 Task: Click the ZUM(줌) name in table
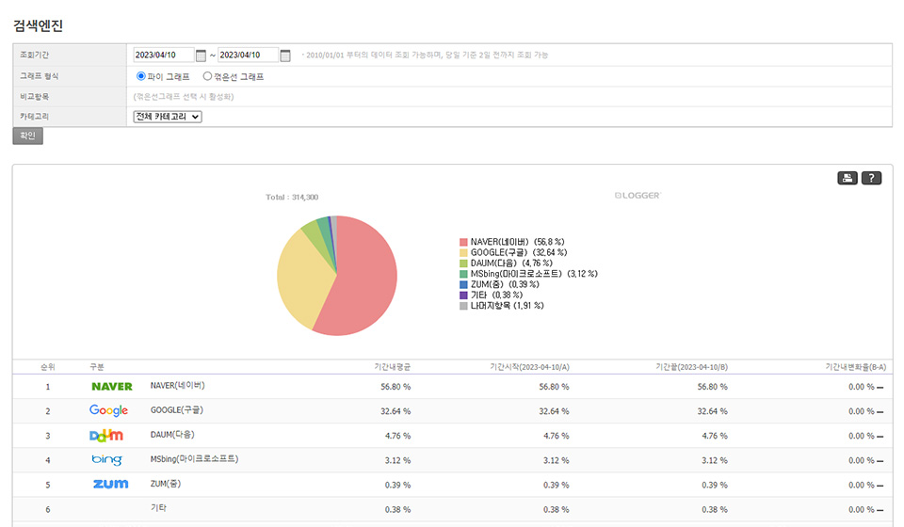pos(166,483)
